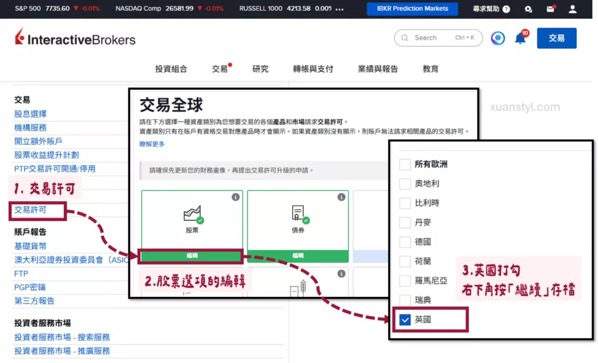Image resolution: width=598 pixels, height=363 pixels.
Task: Open the mail messages icon
Action: [x=550, y=9]
